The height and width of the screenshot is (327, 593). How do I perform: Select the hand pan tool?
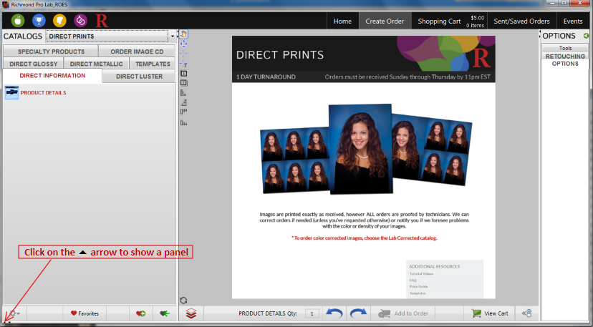[x=183, y=34]
